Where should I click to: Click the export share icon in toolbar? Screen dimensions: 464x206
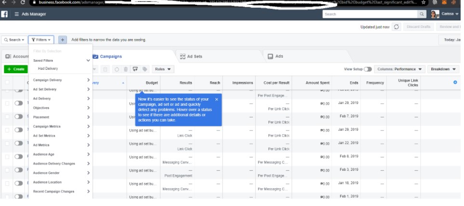[x=135, y=69]
